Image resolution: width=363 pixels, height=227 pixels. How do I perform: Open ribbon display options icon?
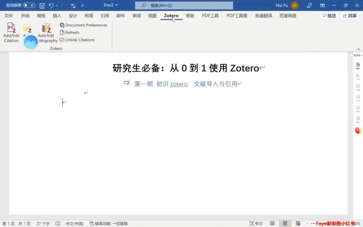click(322, 5)
